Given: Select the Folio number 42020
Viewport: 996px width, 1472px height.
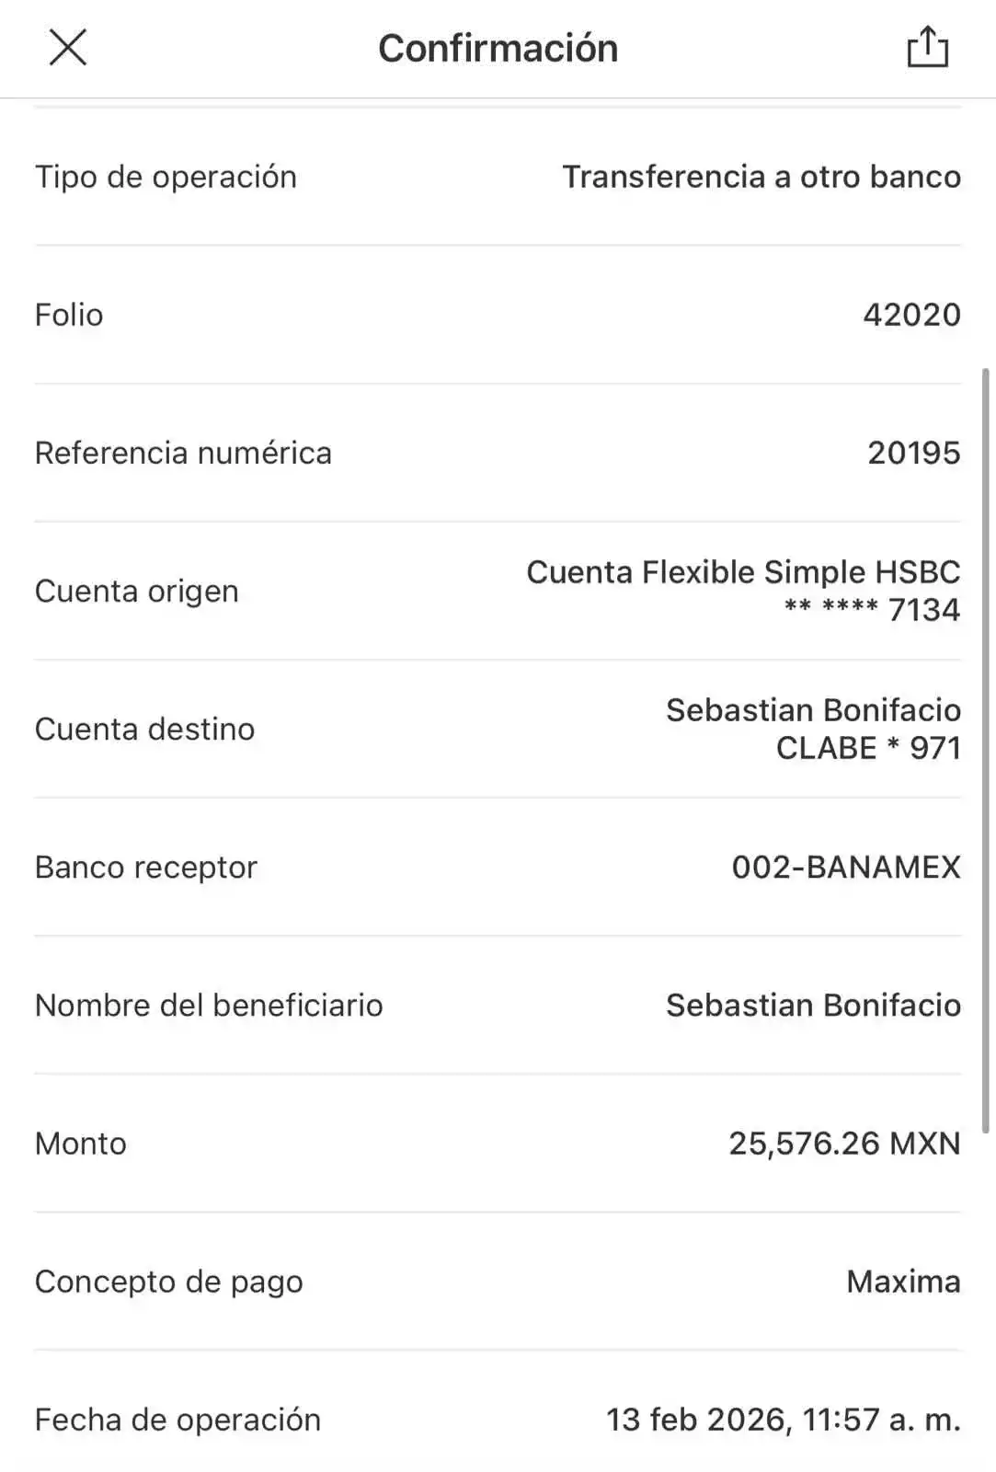Looking at the screenshot, I should [911, 315].
